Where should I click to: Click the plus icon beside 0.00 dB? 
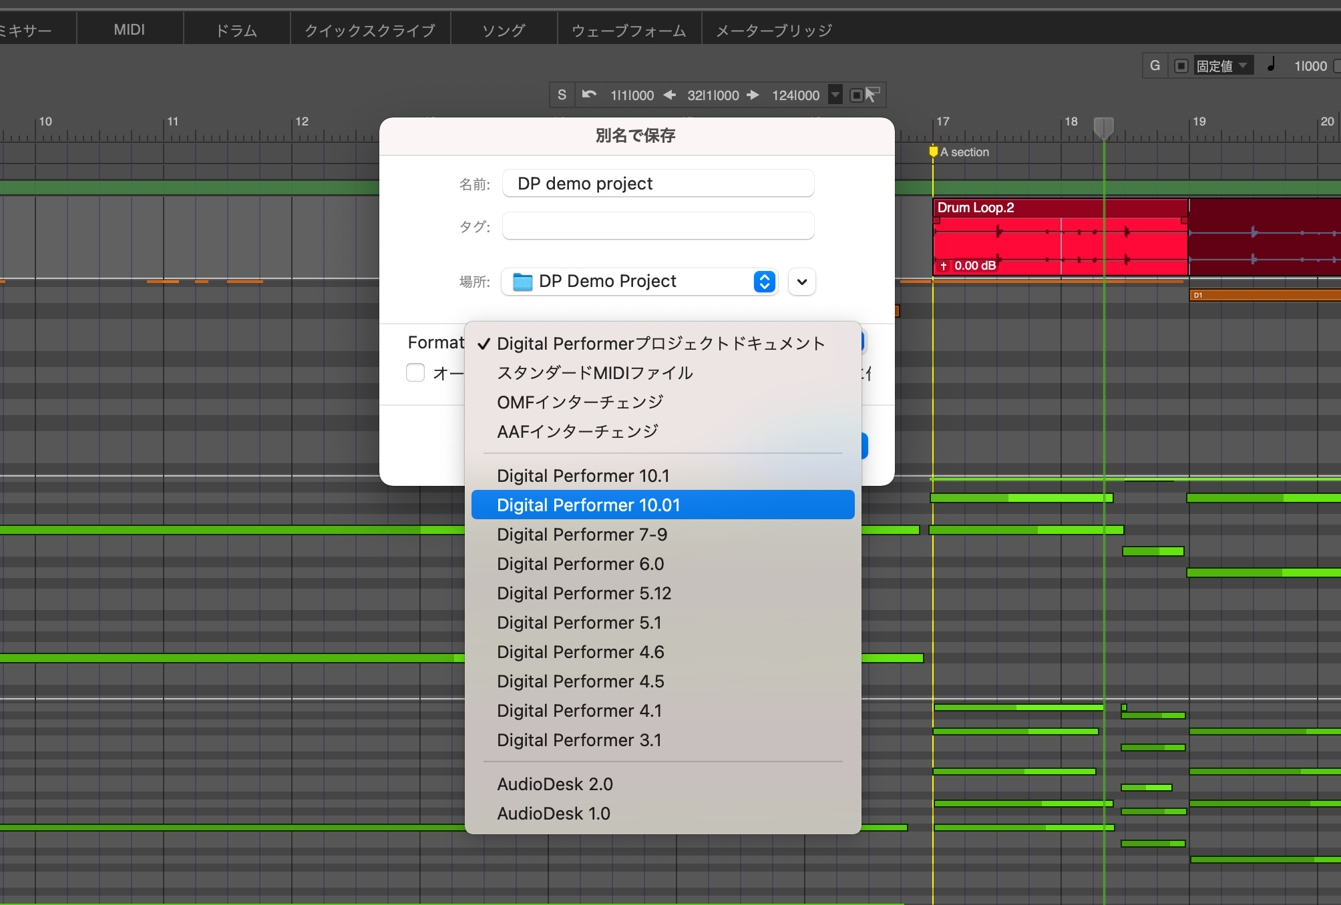click(943, 266)
